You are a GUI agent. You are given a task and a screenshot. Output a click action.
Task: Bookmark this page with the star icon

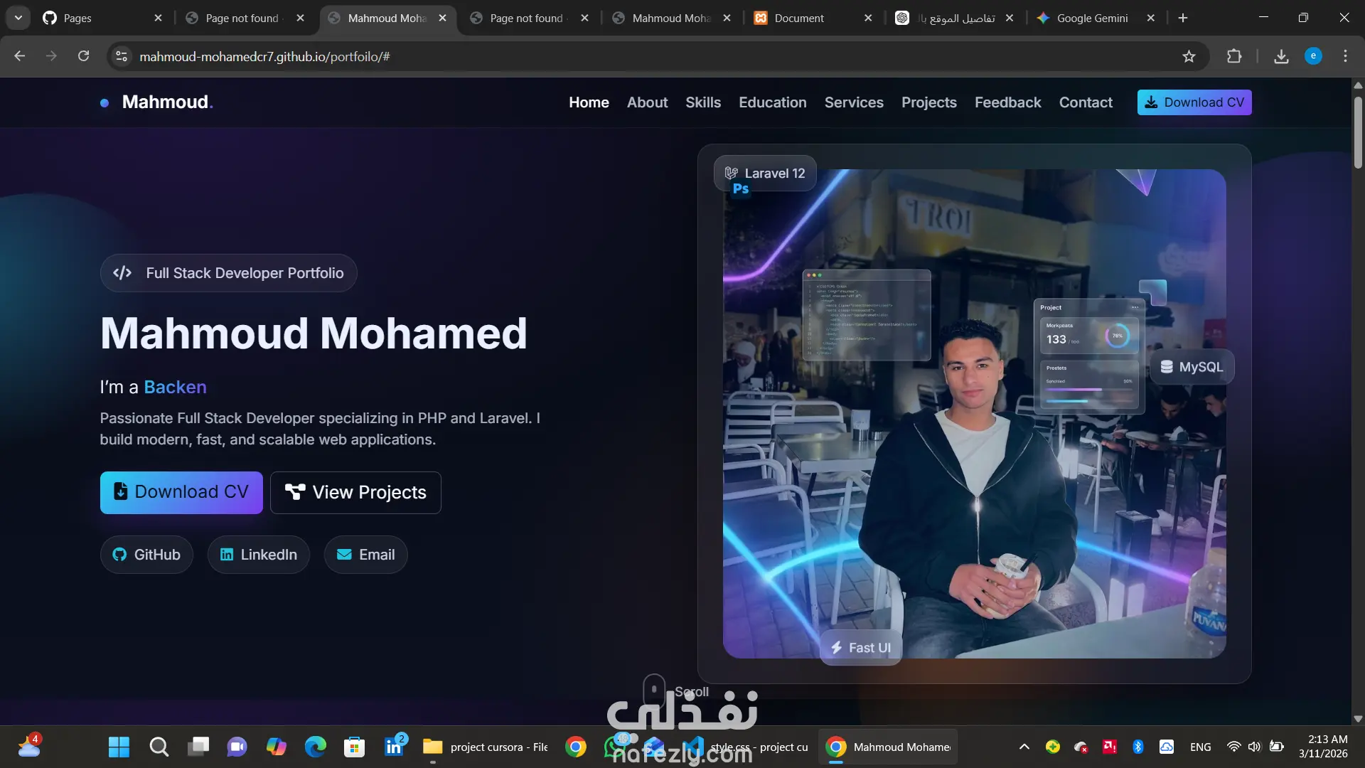(1189, 56)
